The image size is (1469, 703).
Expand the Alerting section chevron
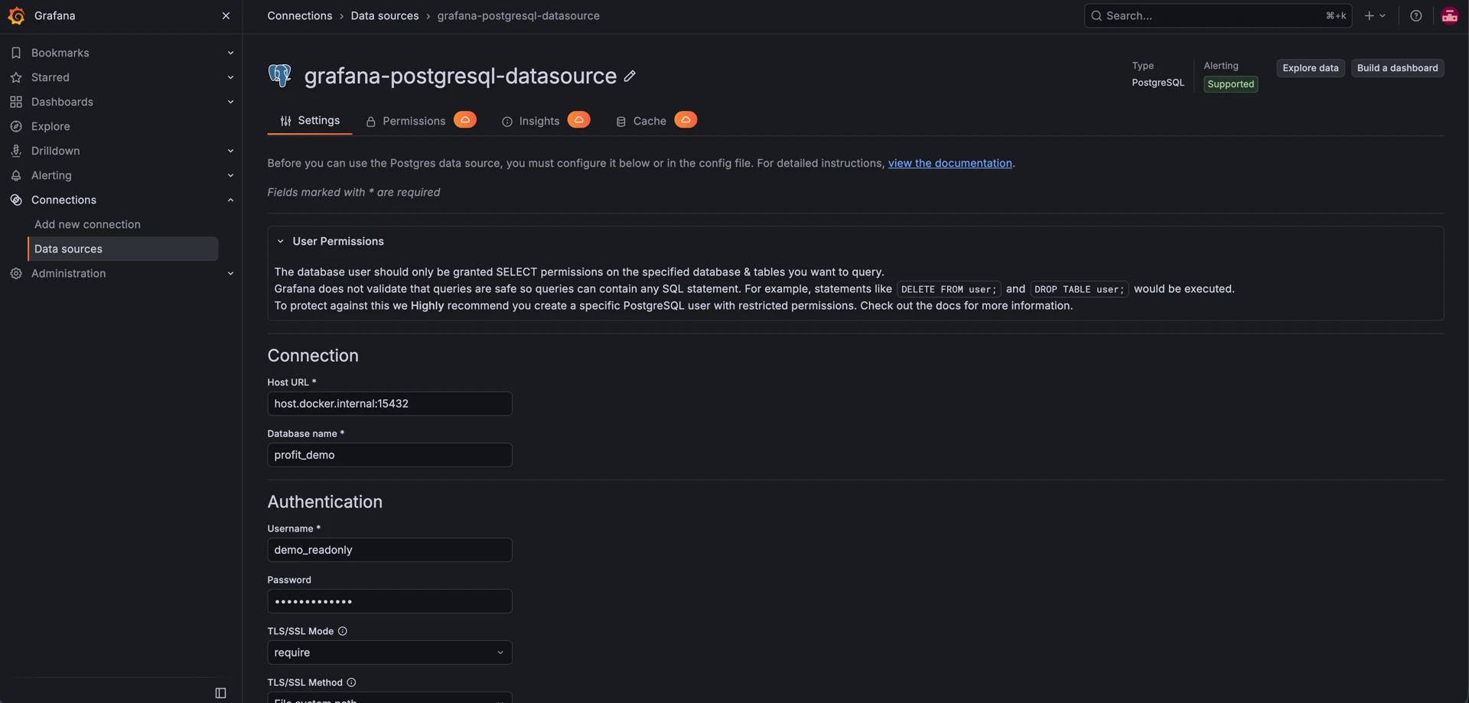pyautogui.click(x=230, y=175)
